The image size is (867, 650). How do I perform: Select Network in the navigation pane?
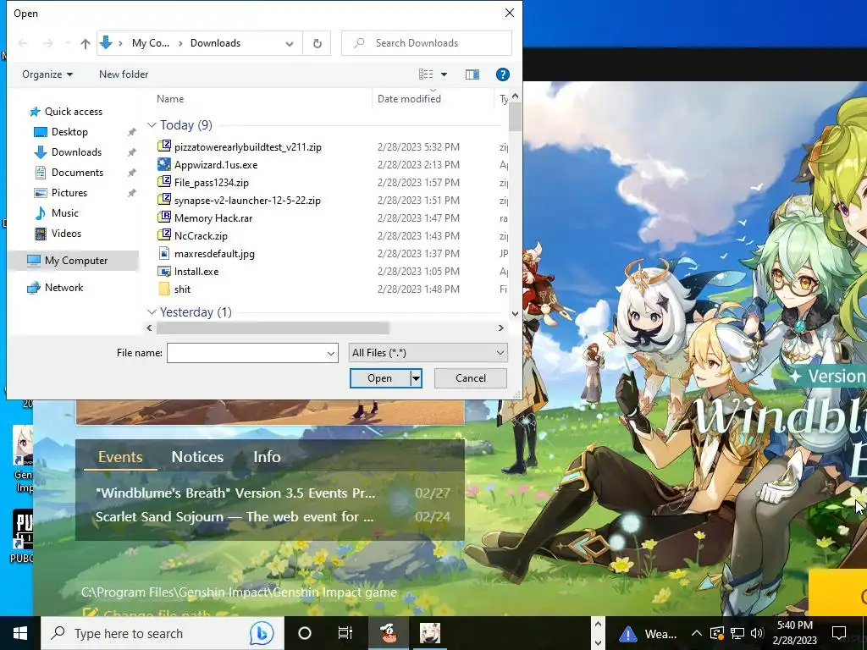64,288
